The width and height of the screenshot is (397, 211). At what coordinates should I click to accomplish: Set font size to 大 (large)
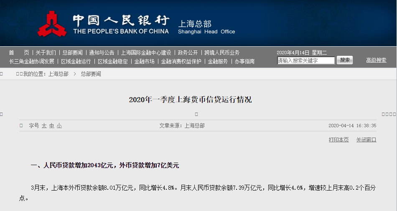[x=44, y=126]
